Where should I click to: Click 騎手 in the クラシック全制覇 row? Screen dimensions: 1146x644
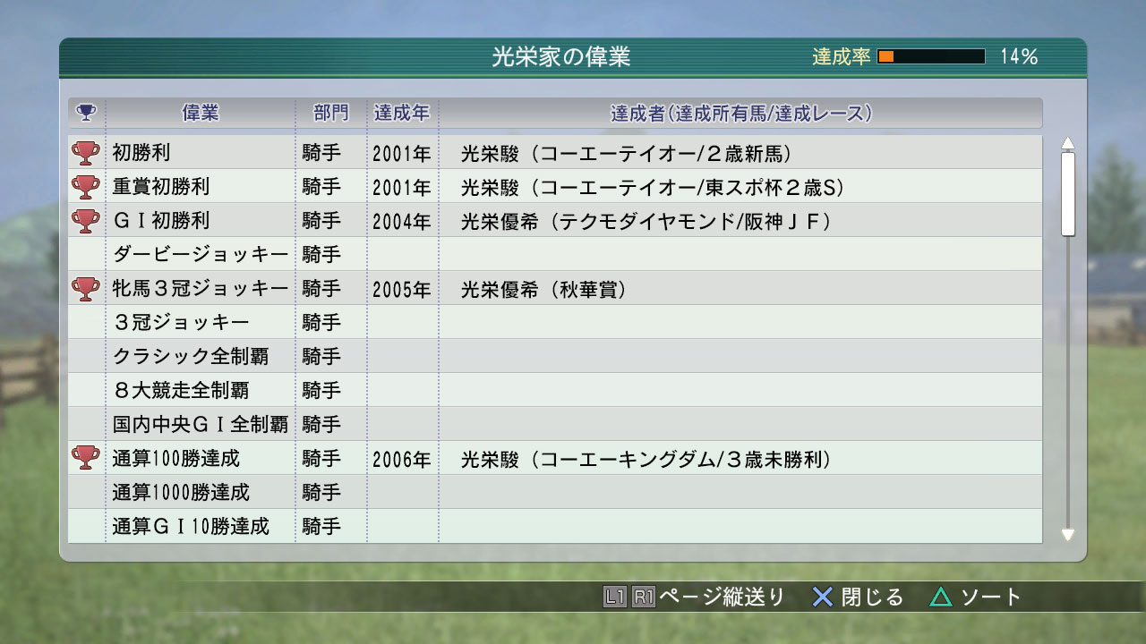pyautogui.click(x=321, y=357)
